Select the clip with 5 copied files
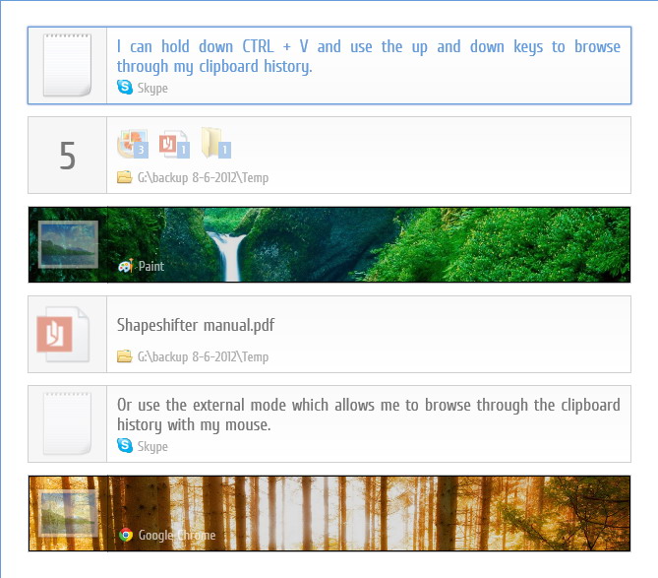Screen dimensions: 658x578 pyautogui.click(x=329, y=155)
